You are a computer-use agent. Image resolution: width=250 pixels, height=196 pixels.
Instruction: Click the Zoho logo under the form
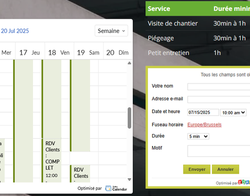click(244, 182)
